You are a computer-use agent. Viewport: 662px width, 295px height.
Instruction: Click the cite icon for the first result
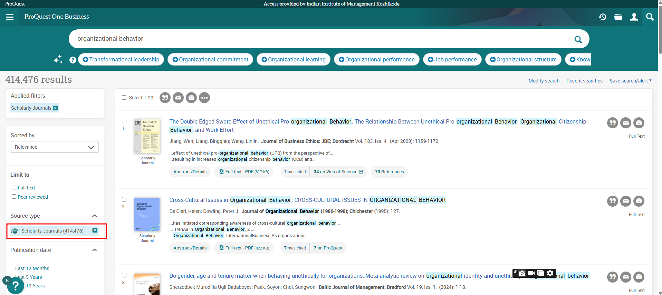tap(612, 123)
